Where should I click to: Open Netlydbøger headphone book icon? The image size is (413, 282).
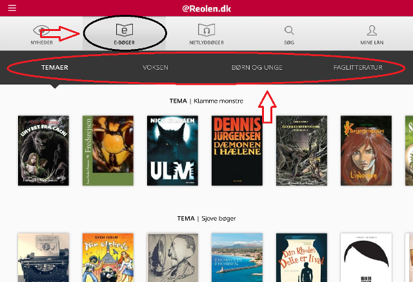point(206,30)
